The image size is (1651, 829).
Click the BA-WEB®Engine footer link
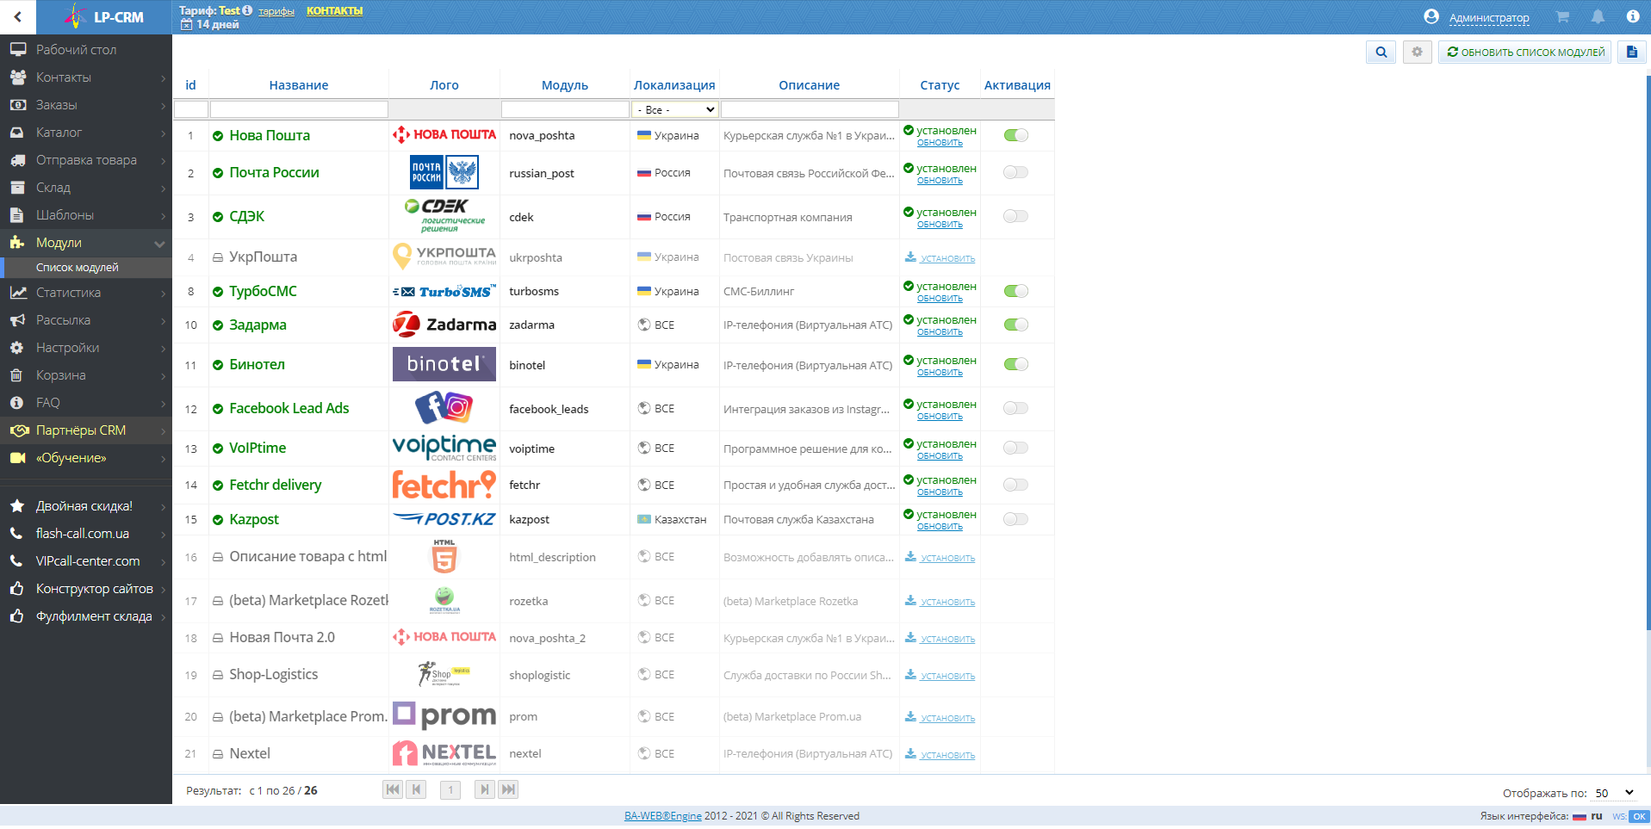[x=663, y=816]
